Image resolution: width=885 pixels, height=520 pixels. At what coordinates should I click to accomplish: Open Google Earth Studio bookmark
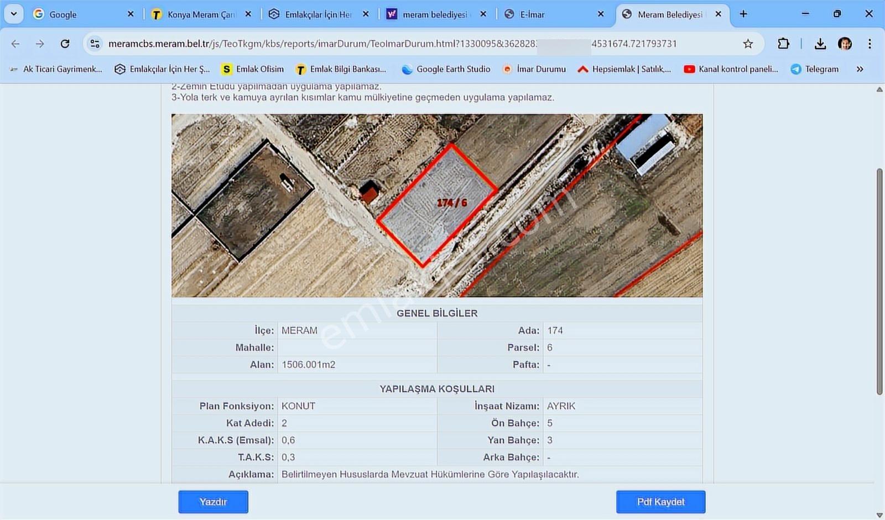[x=446, y=69]
